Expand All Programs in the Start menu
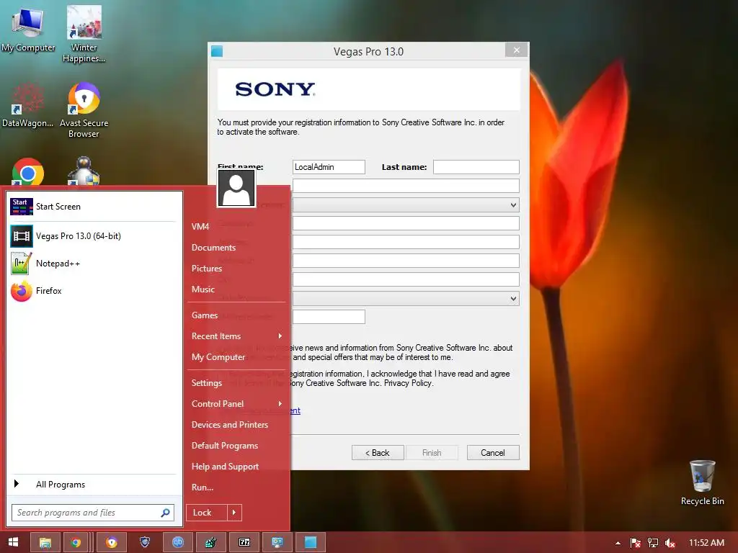The height and width of the screenshot is (553, 738). (x=93, y=485)
